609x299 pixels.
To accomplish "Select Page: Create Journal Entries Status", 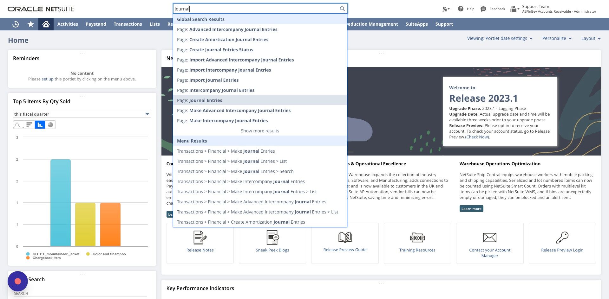I will coord(260,50).
